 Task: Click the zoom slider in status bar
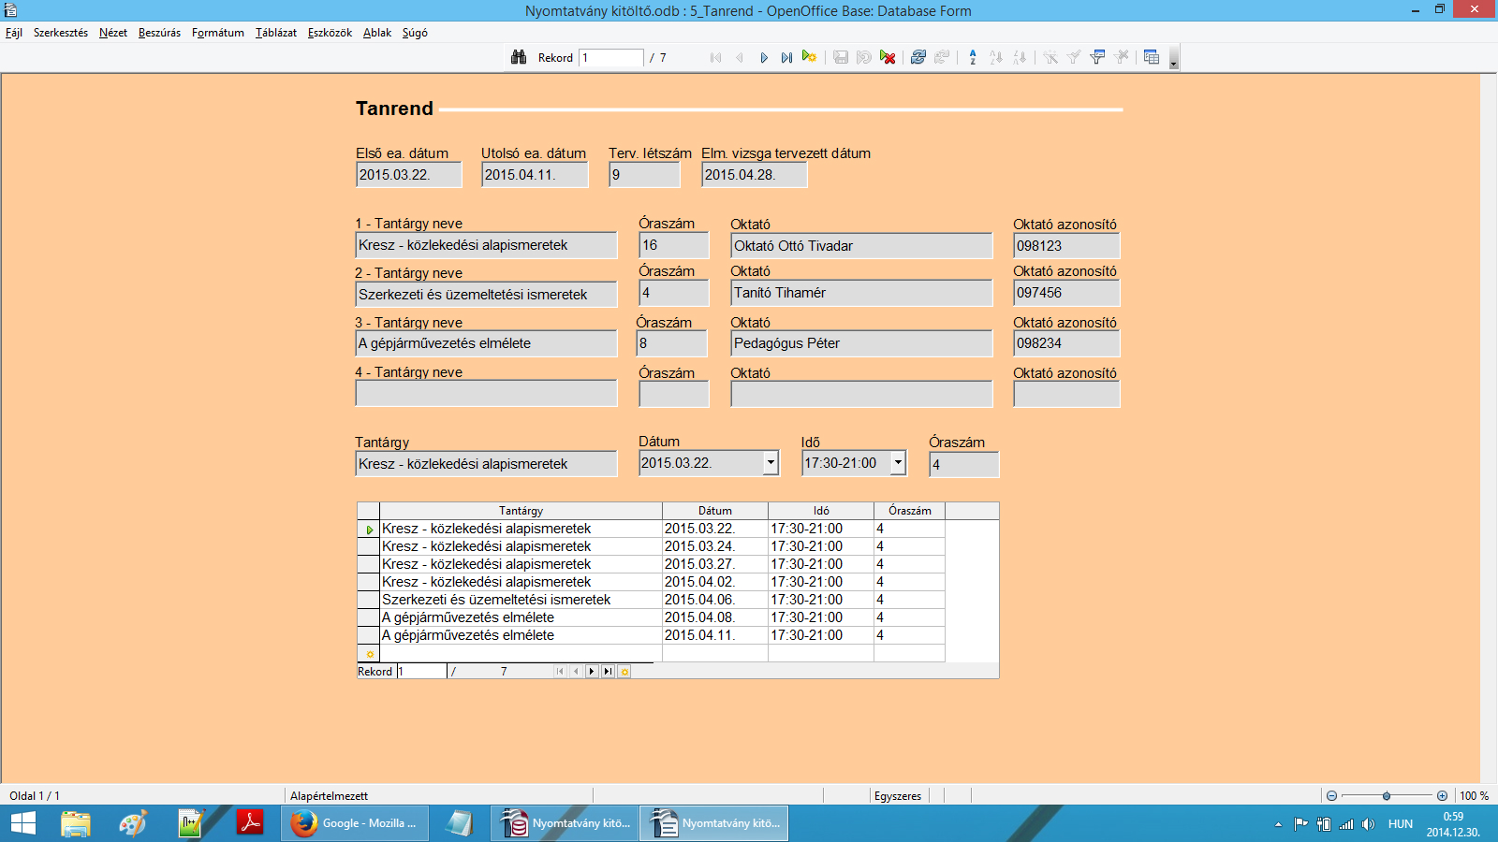[1387, 796]
